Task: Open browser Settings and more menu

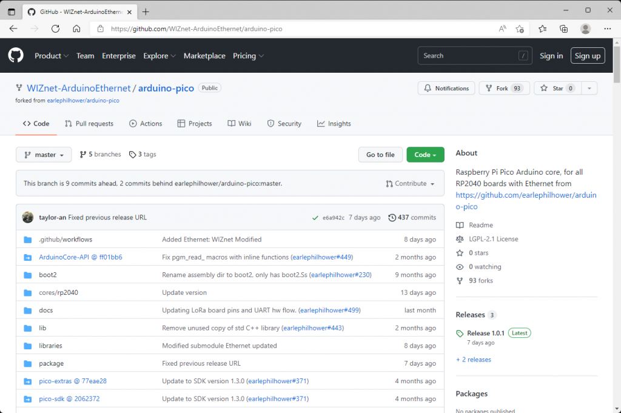Action: coord(607,29)
